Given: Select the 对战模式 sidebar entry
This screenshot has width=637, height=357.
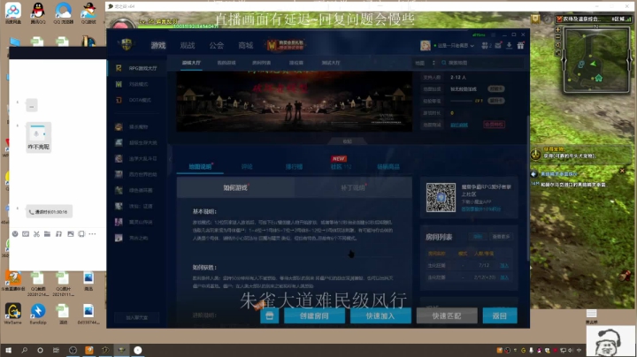Looking at the screenshot, I should pos(137,84).
